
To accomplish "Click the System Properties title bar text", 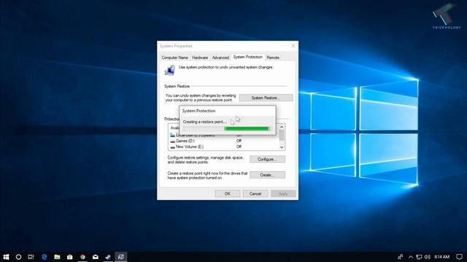I will [176, 46].
